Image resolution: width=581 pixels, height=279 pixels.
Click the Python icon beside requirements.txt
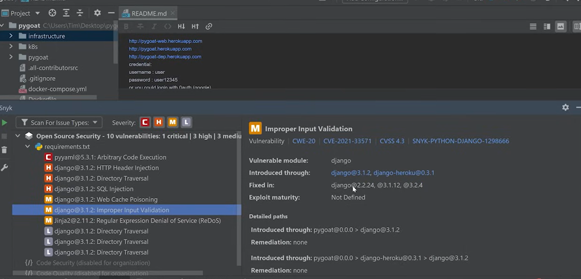(x=38, y=147)
